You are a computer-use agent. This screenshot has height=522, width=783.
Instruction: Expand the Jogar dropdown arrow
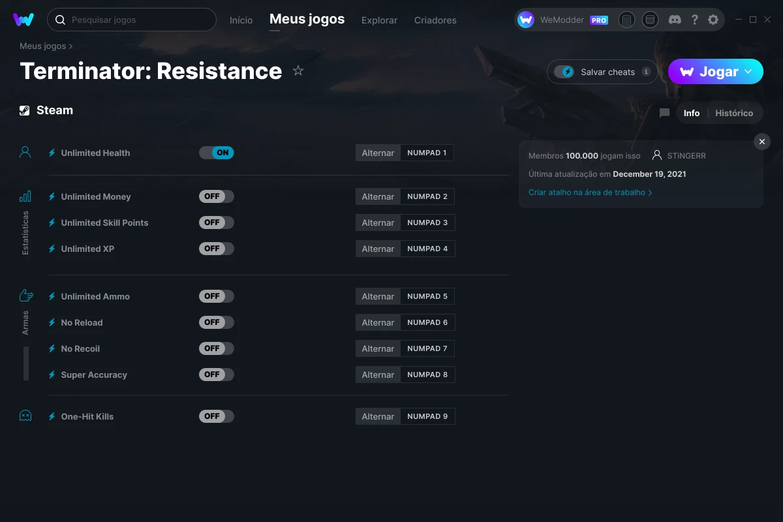click(x=748, y=71)
